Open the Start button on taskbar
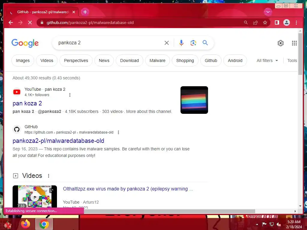 click(7, 225)
